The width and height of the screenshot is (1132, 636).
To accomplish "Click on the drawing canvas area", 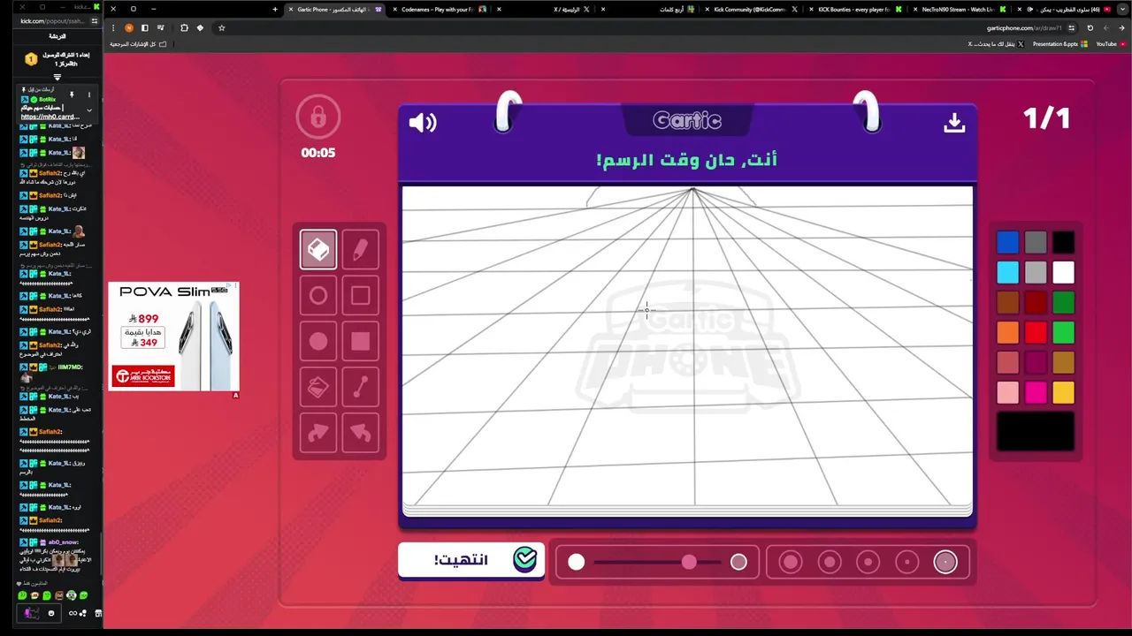I will click(687, 346).
